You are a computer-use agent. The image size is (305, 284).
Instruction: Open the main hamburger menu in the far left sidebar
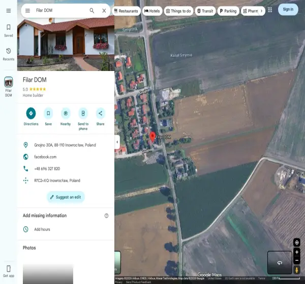click(8, 11)
